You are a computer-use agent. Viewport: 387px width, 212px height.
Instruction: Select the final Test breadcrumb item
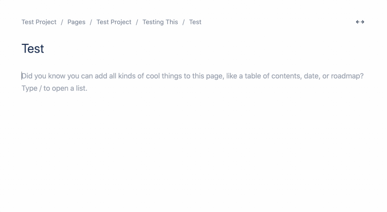click(x=195, y=22)
